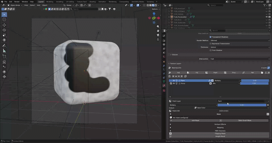Click the mask icon on Mask header row
272x143 pixels.
[268, 114]
